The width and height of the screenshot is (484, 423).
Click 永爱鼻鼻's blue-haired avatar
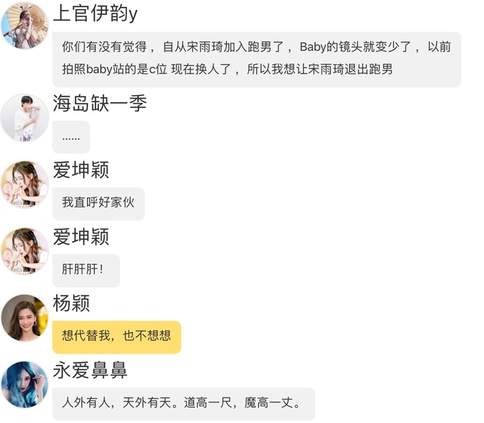click(24, 384)
